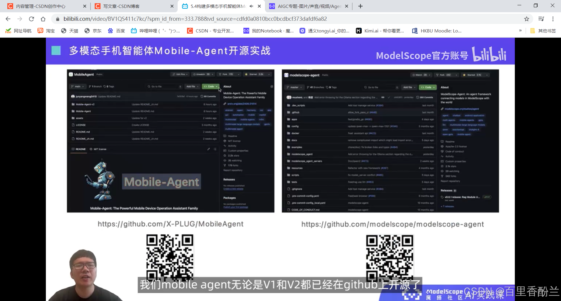Go back to the previous page
The image size is (561, 301).
point(8,19)
